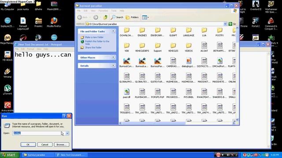Collapse File and Folder Tasks panel
This screenshot has width=282, height=158.
pyautogui.click(x=113, y=31)
